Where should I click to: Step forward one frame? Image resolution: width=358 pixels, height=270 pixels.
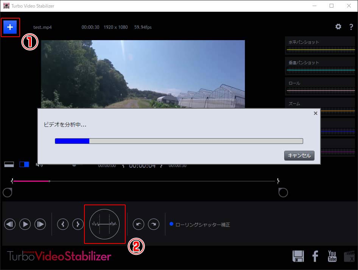(40, 224)
